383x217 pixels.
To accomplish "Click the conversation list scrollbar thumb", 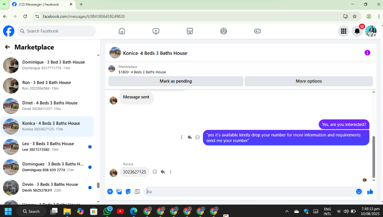I will tap(98, 185).
